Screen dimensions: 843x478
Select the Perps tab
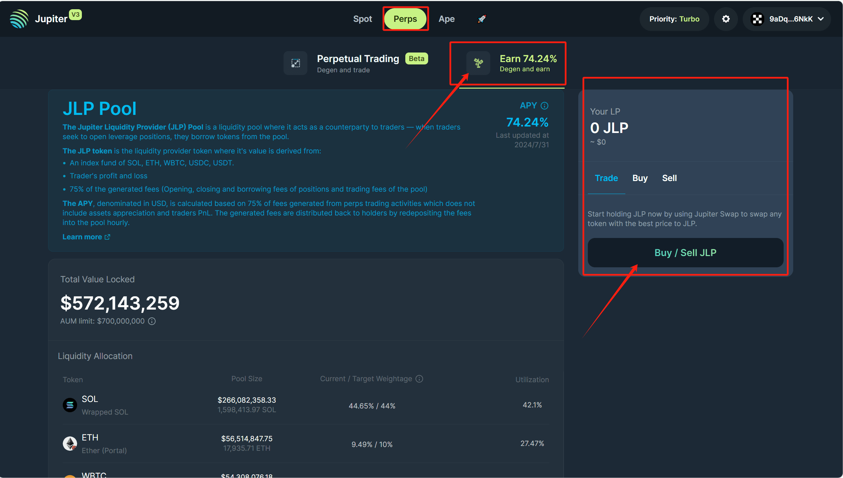pyautogui.click(x=405, y=19)
